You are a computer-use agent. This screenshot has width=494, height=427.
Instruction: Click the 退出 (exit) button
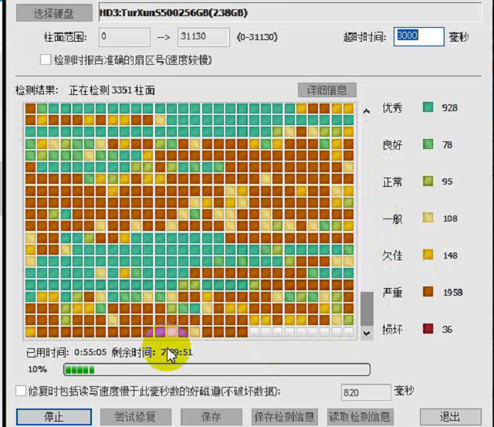(450, 417)
